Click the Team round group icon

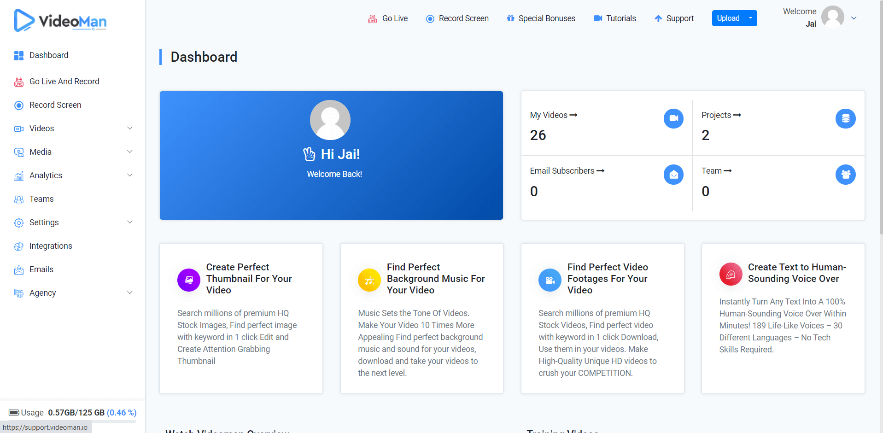point(846,175)
